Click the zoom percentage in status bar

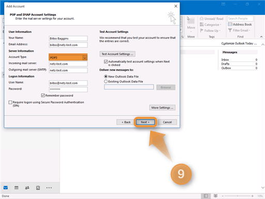[260, 196]
